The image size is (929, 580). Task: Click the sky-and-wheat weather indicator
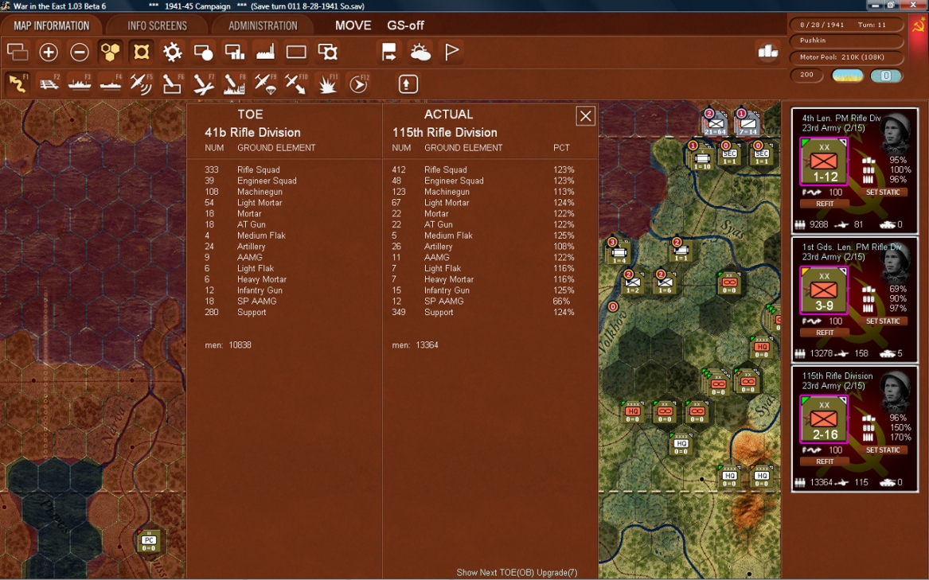pyautogui.click(x=847, y=76)
